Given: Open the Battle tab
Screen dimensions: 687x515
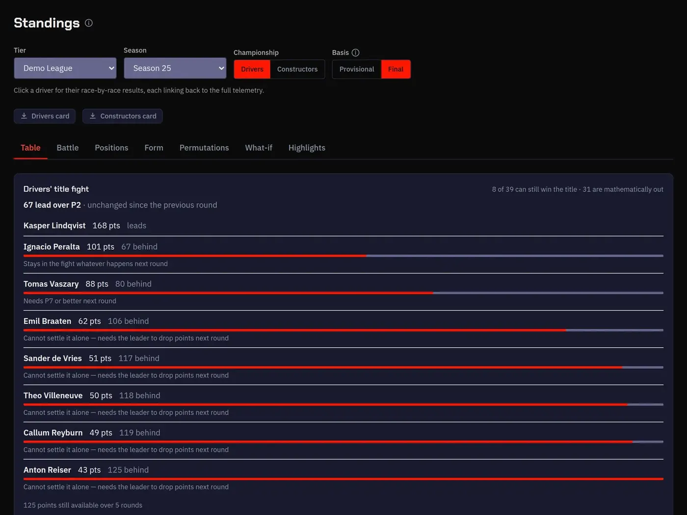Looking at the screenshot, I should pos(68,148).
